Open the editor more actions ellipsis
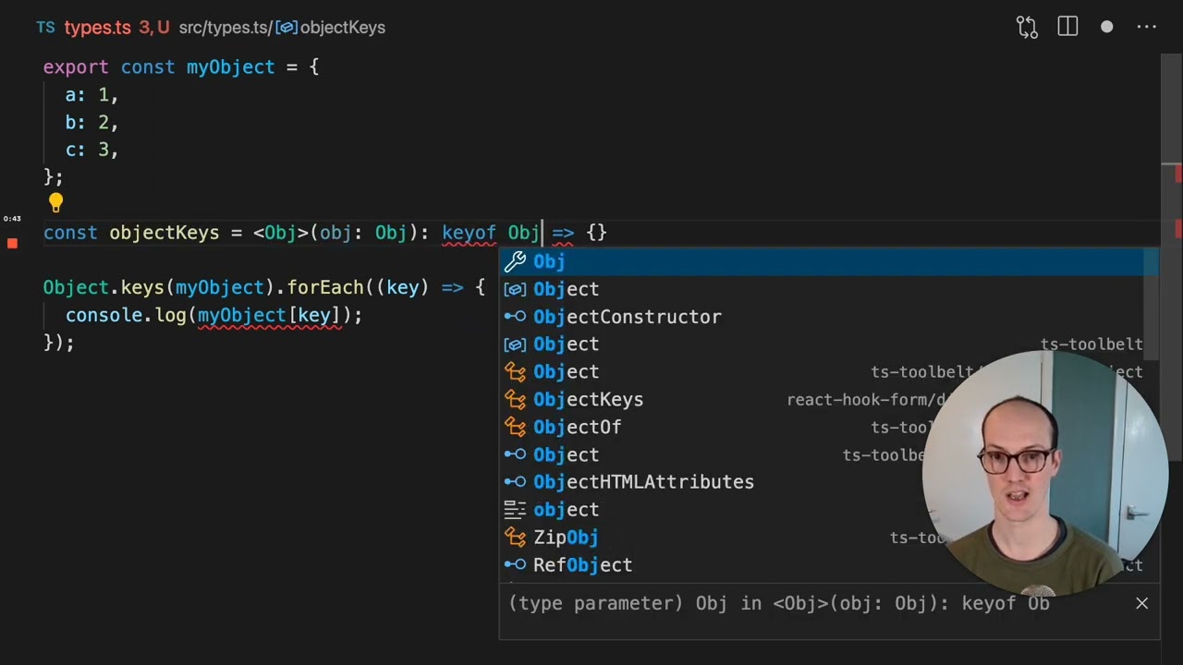 tap(1146, 27)
